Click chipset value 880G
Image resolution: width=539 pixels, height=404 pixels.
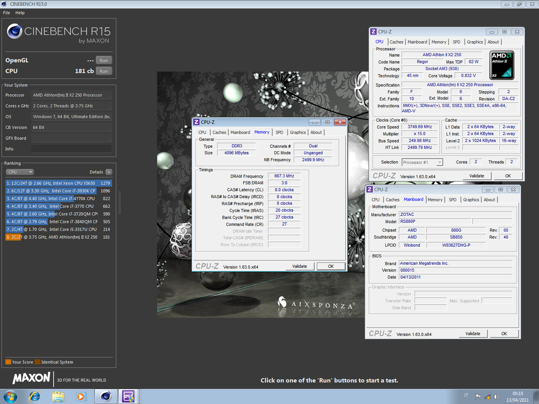click(x=456, y=230)
